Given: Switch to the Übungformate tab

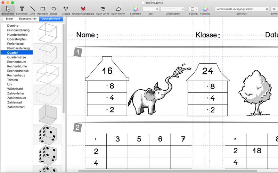Looking at the screenshot, I should (x=51, y=19).
